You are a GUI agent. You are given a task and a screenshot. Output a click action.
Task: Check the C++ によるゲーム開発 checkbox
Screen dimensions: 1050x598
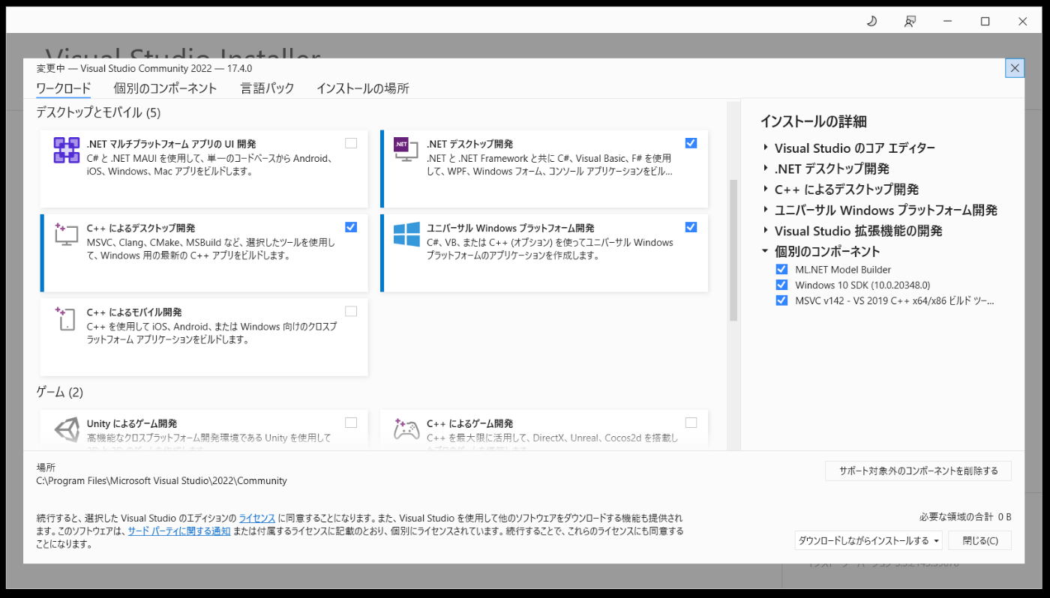691,423
